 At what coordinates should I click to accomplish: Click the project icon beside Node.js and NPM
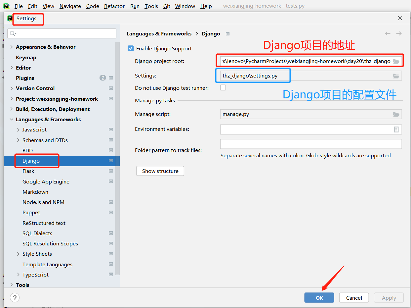click(x=111, y=202)
